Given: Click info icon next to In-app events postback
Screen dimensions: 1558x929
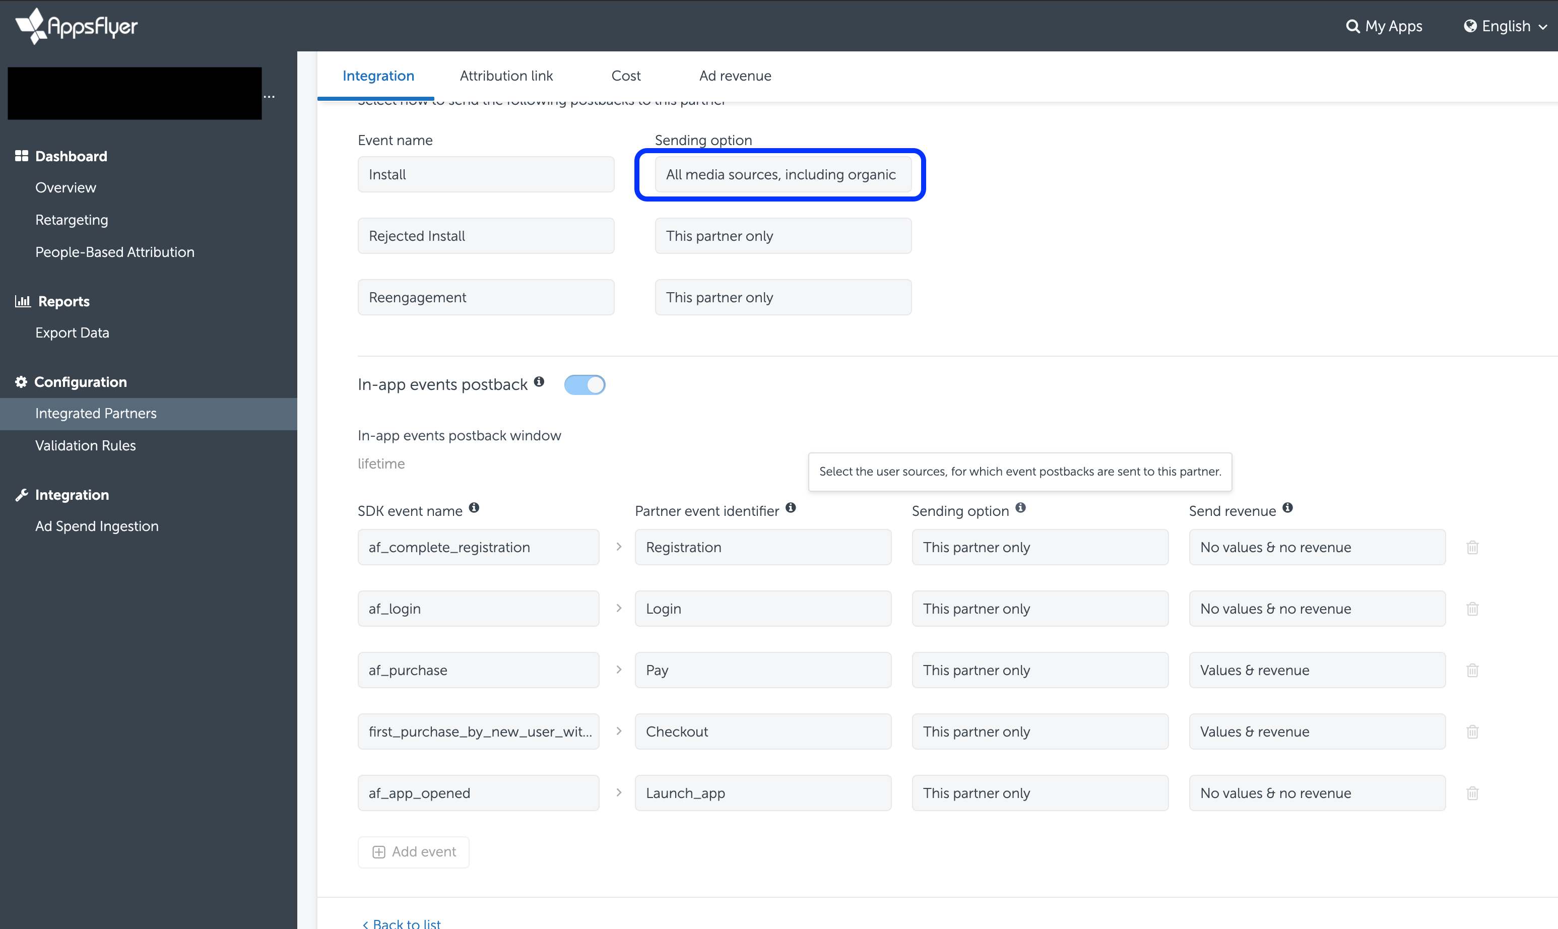Looking at the screenshot, I should pos(539,382).
